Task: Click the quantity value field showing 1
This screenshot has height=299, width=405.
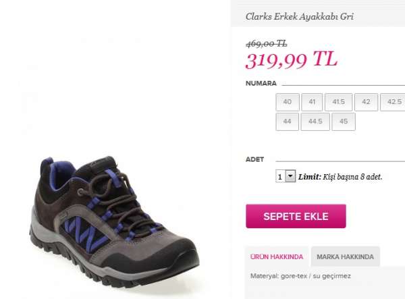Action: point(281,176)
